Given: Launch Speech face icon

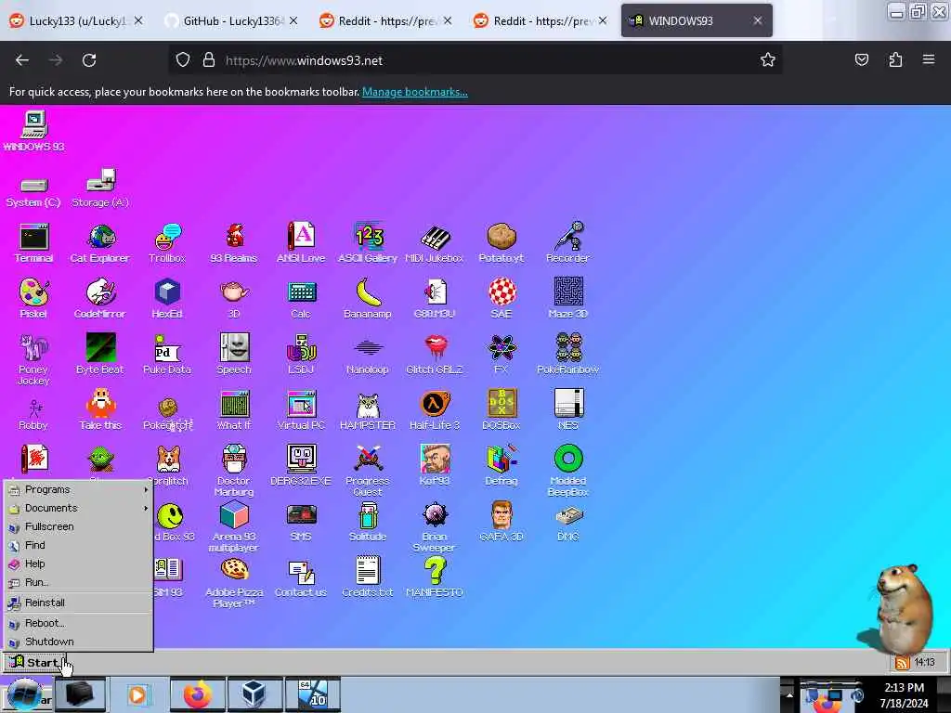Looking at the screenshot, I should pos(234,354).
